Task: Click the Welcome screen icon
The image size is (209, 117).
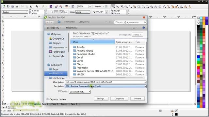Action: pos(73,6)
